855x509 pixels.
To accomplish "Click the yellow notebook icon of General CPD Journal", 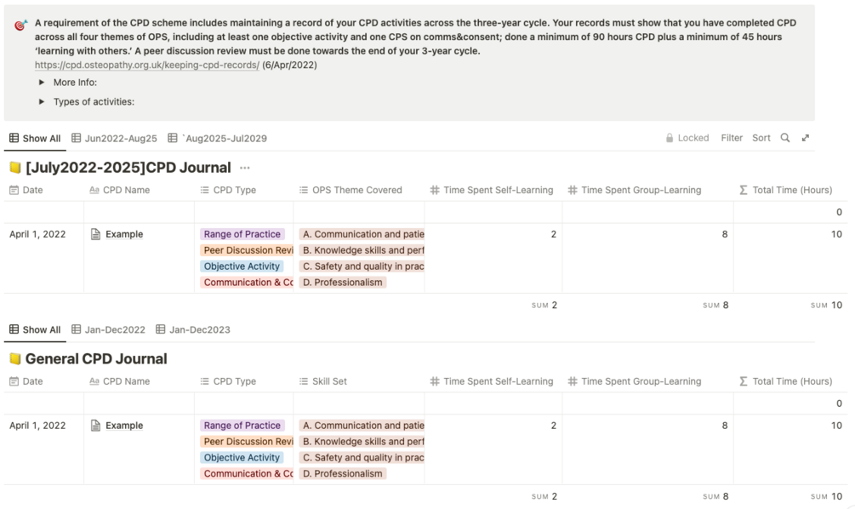I will click(x=14, y=359).
